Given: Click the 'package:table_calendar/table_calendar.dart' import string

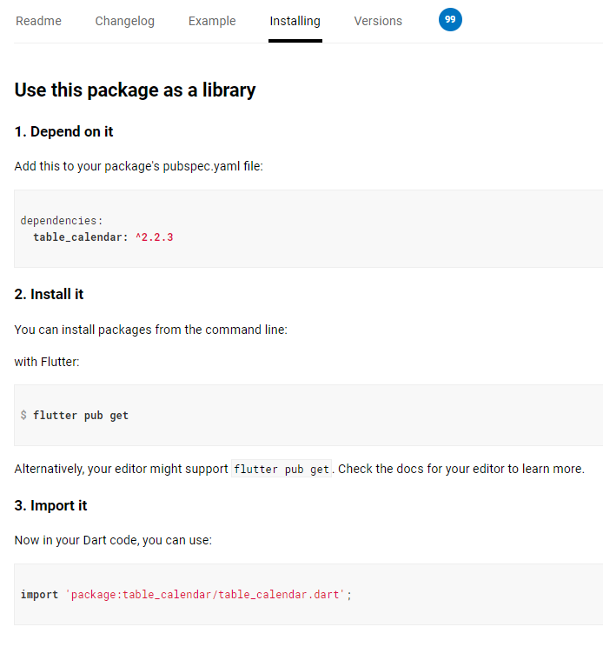Looking at the screenshot, I should (205, 595).
